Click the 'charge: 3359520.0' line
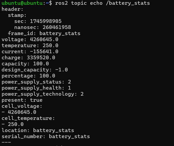This screenshot has width=174, height=146. 28,58
